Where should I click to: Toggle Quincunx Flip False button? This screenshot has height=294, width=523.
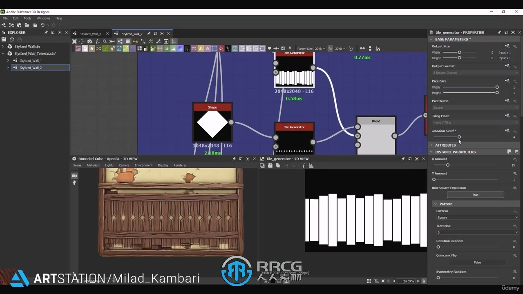coord(477,262)
